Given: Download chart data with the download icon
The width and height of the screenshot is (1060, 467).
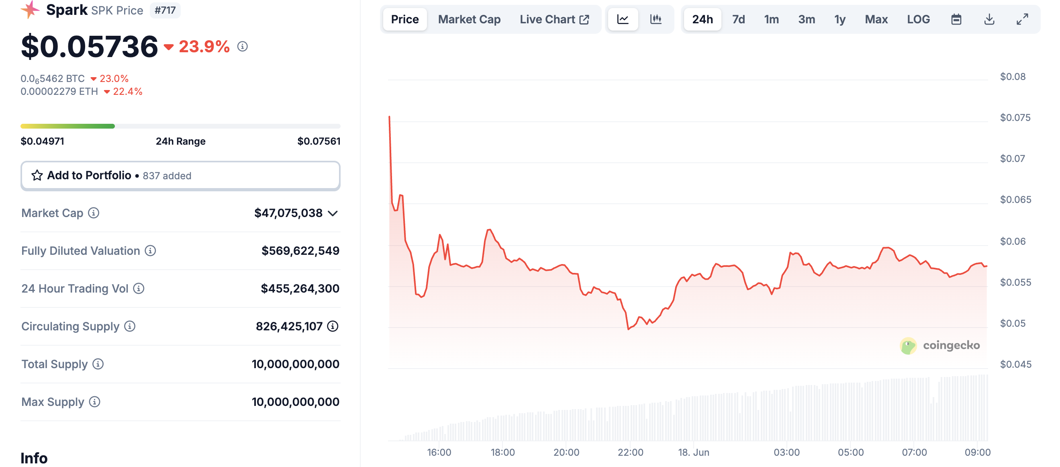Looking at the screenshot, I should pos(989,19).
